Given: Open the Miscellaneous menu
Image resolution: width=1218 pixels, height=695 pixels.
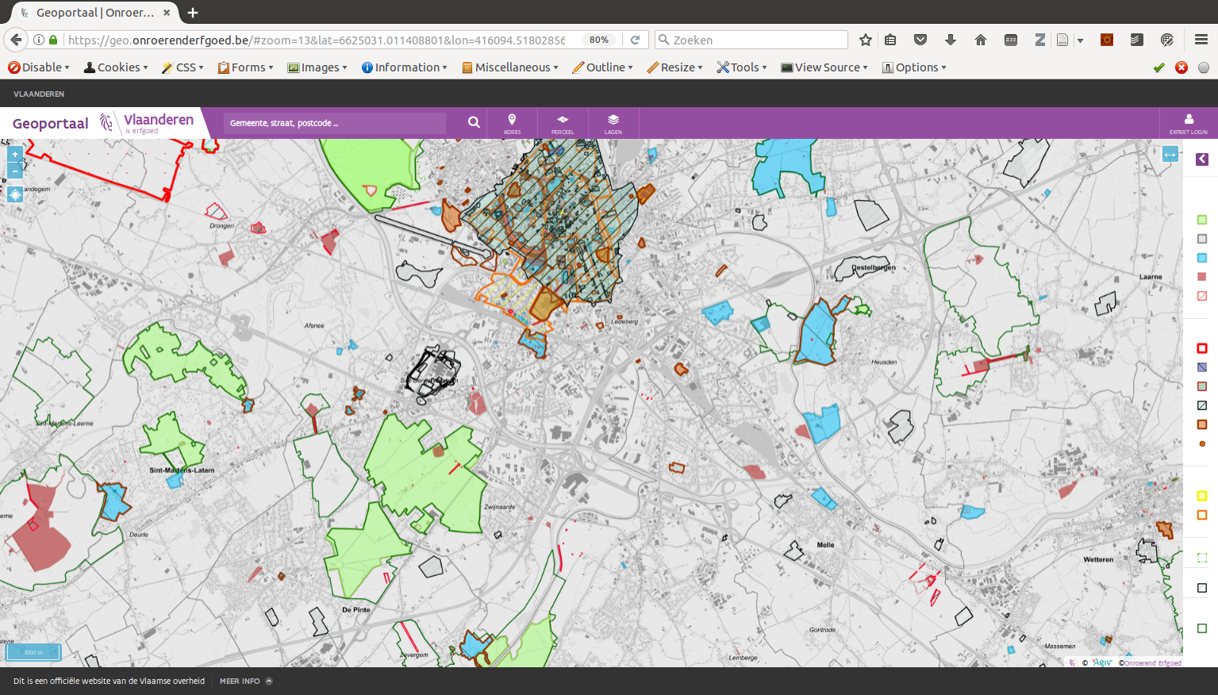Looking at the screenshot, I should coord(509,67).
